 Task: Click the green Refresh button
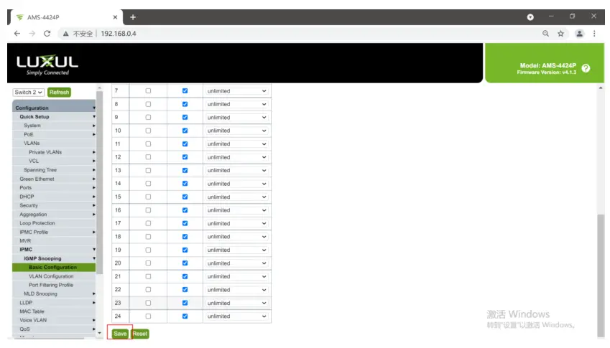(x=59, y=92)
